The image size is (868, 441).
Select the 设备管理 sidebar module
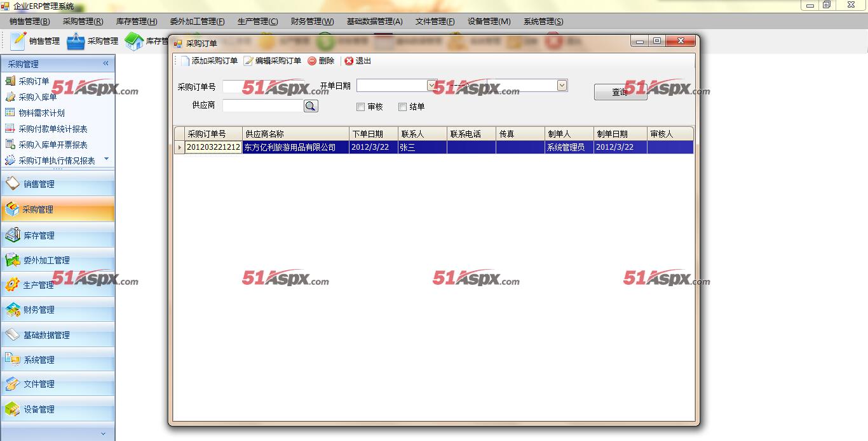coord(57,409)
